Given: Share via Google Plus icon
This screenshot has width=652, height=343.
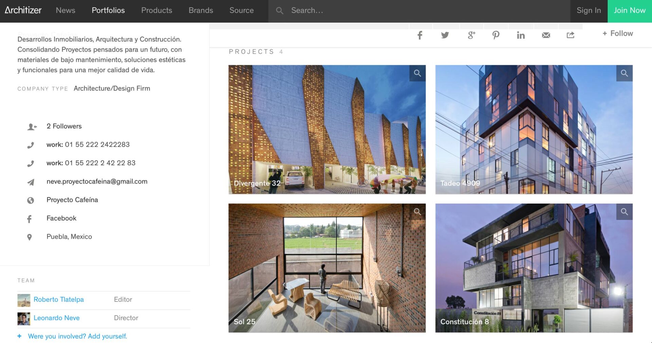Looking at the screenshot, I should 471,35.
